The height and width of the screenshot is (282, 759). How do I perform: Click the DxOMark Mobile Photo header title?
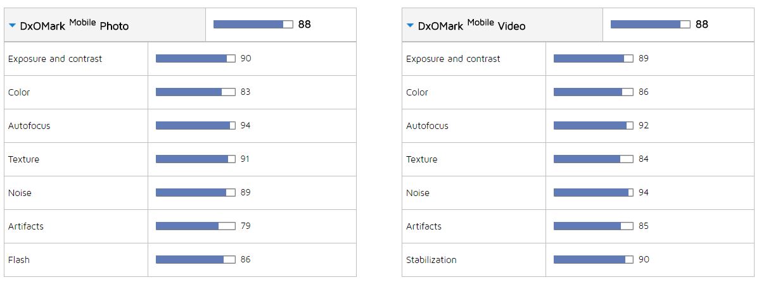click(74, 25)
